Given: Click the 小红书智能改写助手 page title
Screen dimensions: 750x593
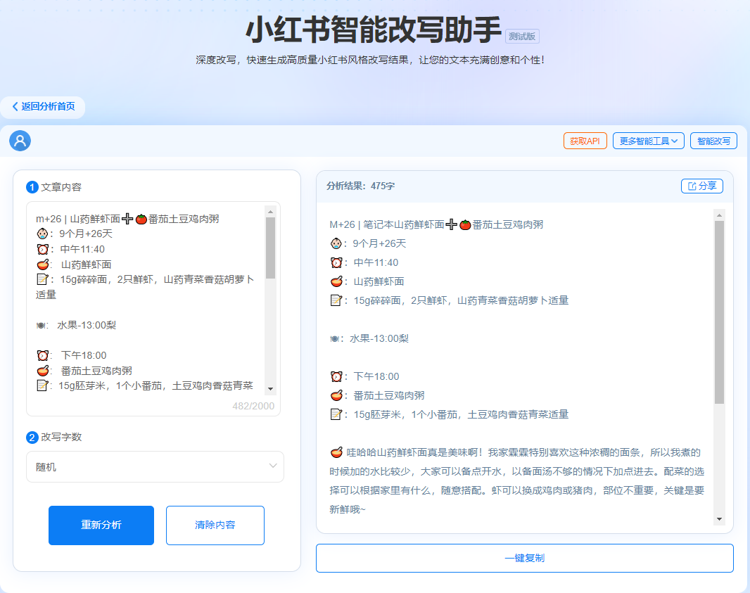Looking at the screenshot, I should click(x=374, y=30).
